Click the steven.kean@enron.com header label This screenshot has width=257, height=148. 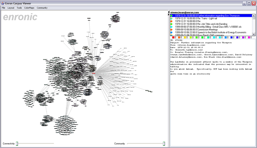pyautogui.click(x=184, y=12)
